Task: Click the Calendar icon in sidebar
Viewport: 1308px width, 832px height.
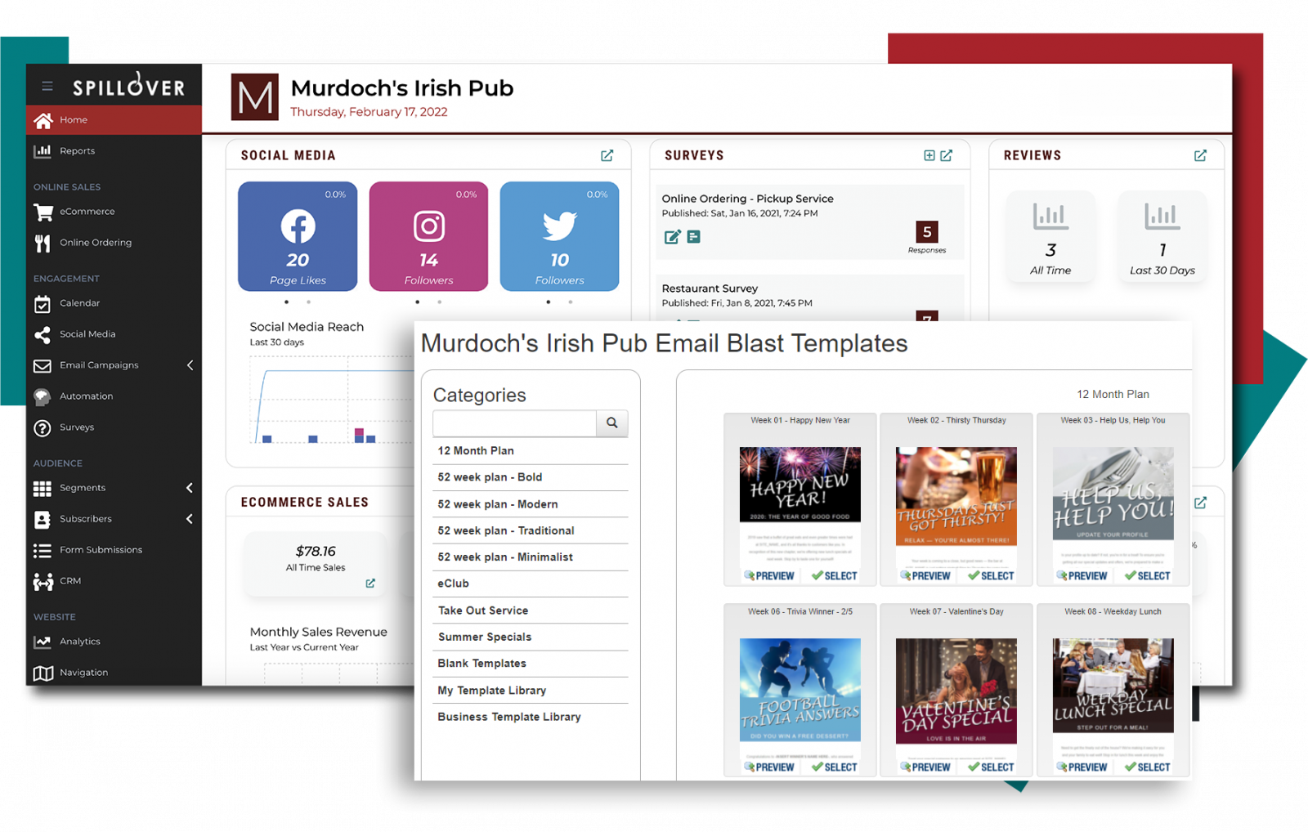Action: pos(43,304)
